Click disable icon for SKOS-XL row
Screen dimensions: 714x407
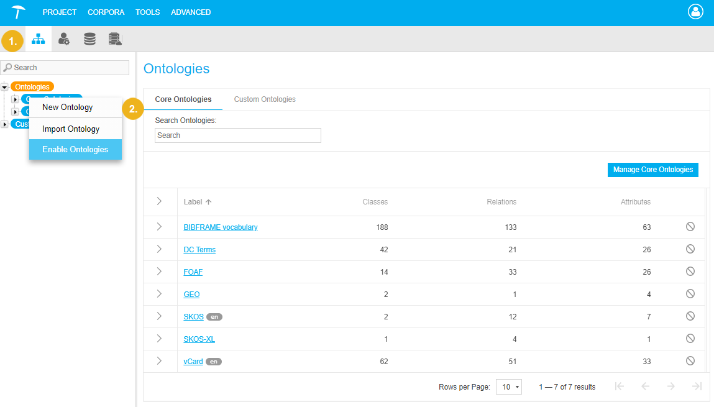690,339
